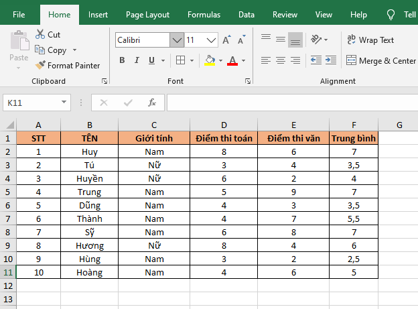Click the Cut scissors icon

[41, 34]
